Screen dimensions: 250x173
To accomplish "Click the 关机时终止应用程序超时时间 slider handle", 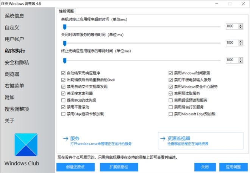I will pyautogui.click(x=64, y=27).
